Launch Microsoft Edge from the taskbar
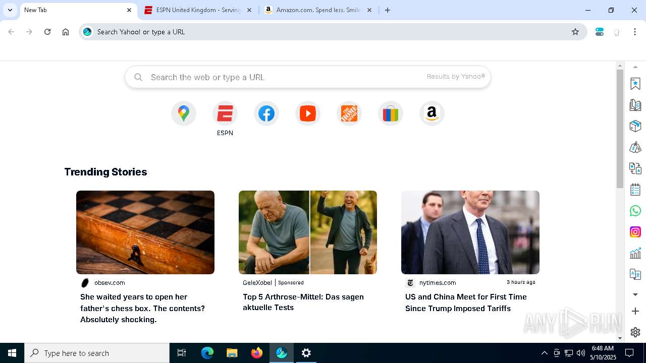This screenshot has width=646, height=363. click(207, 353)
